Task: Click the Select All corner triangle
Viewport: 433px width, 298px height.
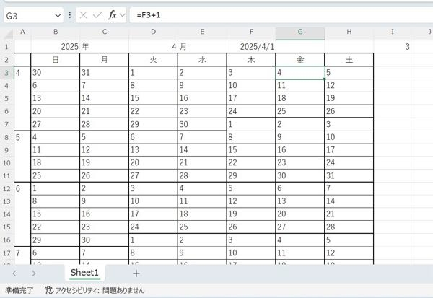Action: [7, 31]
